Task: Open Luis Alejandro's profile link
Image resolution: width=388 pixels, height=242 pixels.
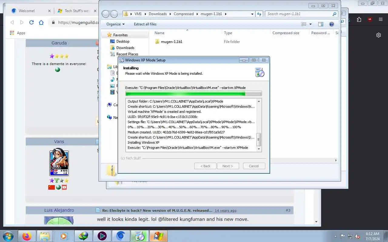Action: (59, 210)
